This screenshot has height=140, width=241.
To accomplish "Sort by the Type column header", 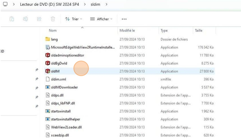I will pos(164,30).
